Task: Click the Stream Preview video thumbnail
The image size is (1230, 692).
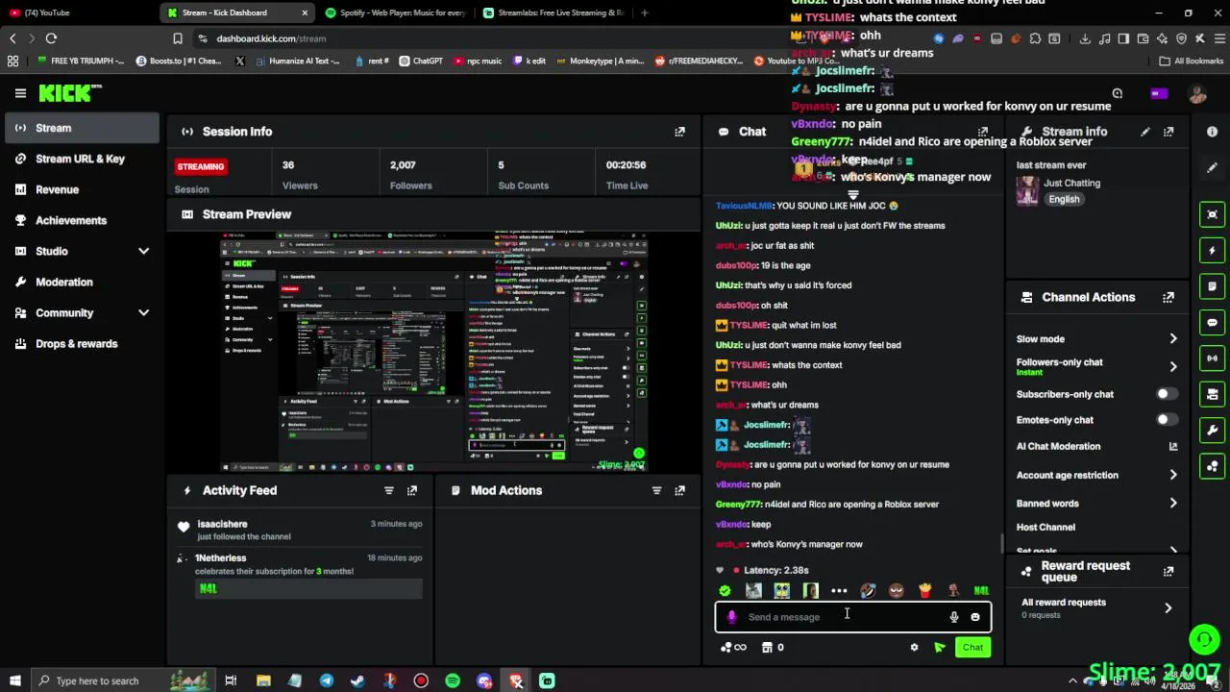Action: tap(433, 351)
